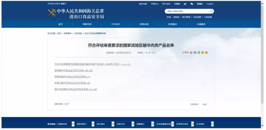Image resolution: width=266 pixels, height=130 pixels.
Task: Open the 国务院部门 dropdown
Action: point(85,124)
